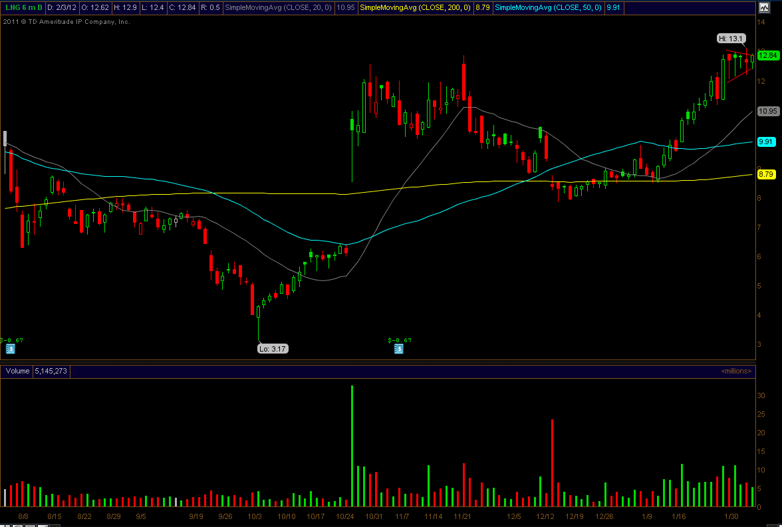
Task: Select the D: 2/3/12 date field
Action: click(61, 7)
